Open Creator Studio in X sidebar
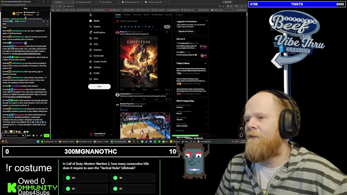 [x=98, y=61]
